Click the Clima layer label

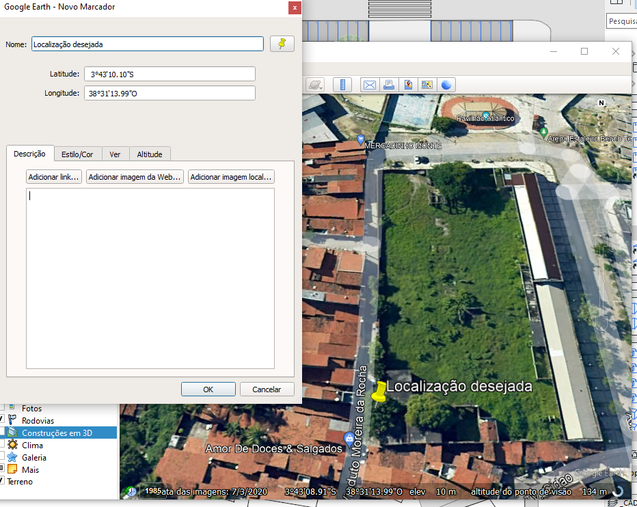pos(32,446)
